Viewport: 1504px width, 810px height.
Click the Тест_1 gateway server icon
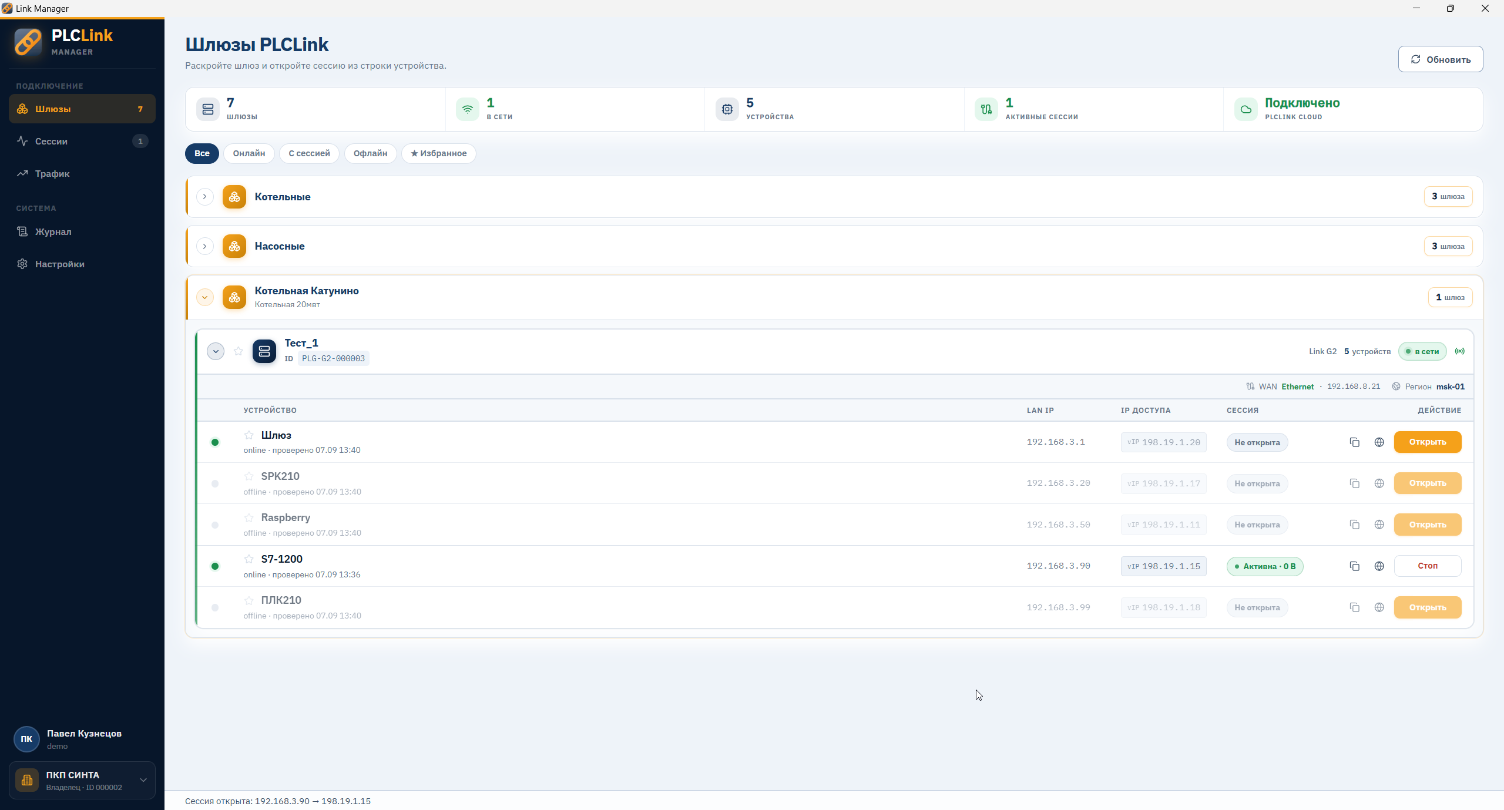264,351
